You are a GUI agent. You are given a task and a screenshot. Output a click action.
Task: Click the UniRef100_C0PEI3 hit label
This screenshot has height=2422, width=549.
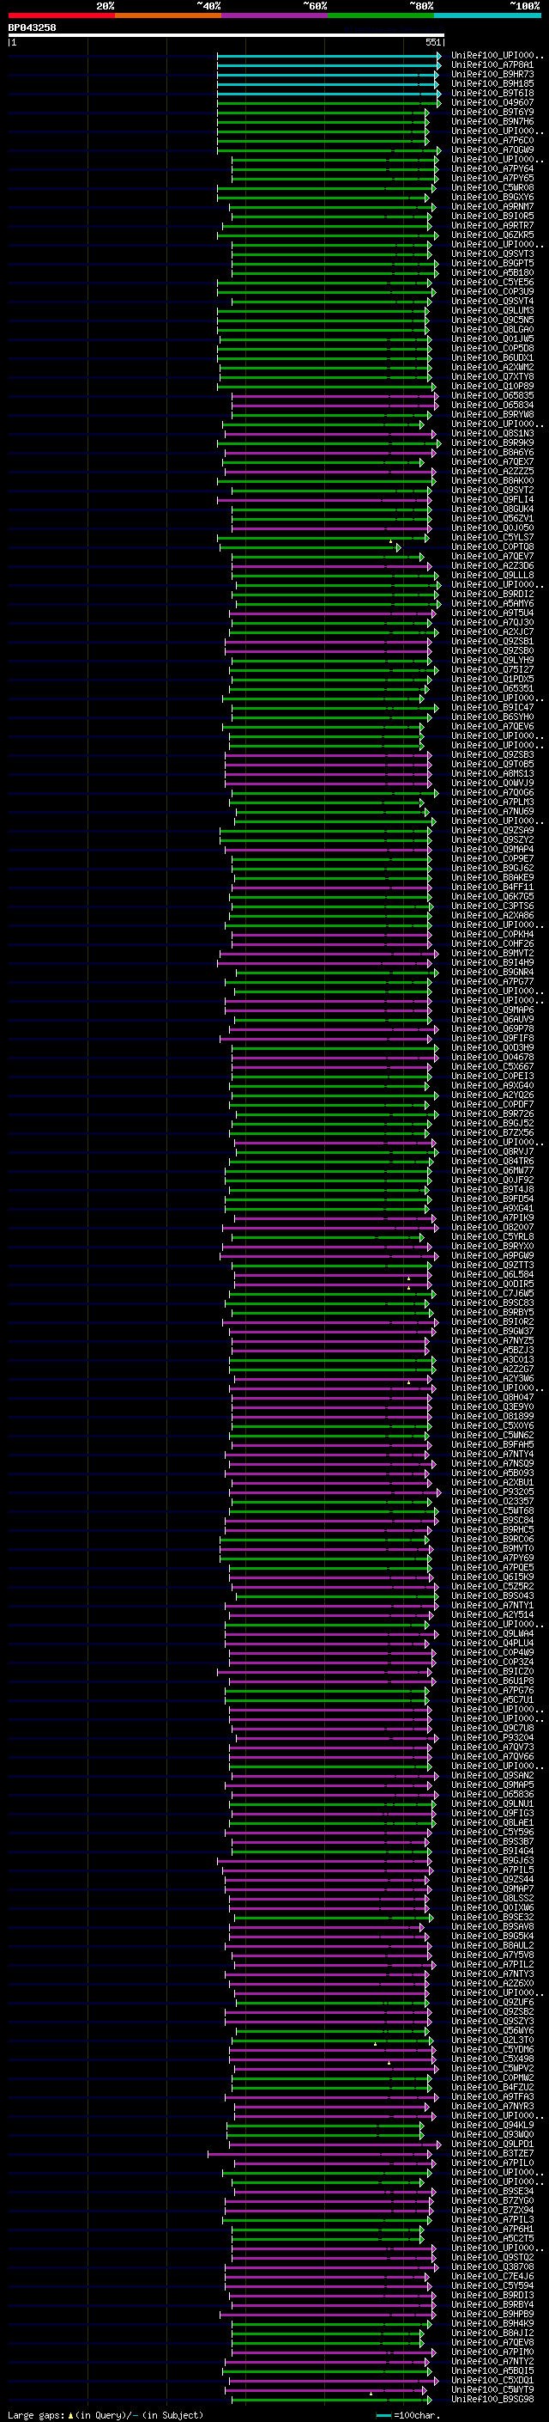(x=492, y=1076)
